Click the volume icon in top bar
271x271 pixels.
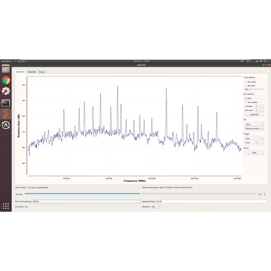[x=261, y=61]
